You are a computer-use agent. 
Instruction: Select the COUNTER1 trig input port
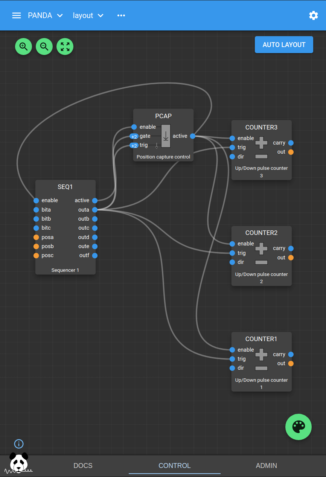[232, 359]
